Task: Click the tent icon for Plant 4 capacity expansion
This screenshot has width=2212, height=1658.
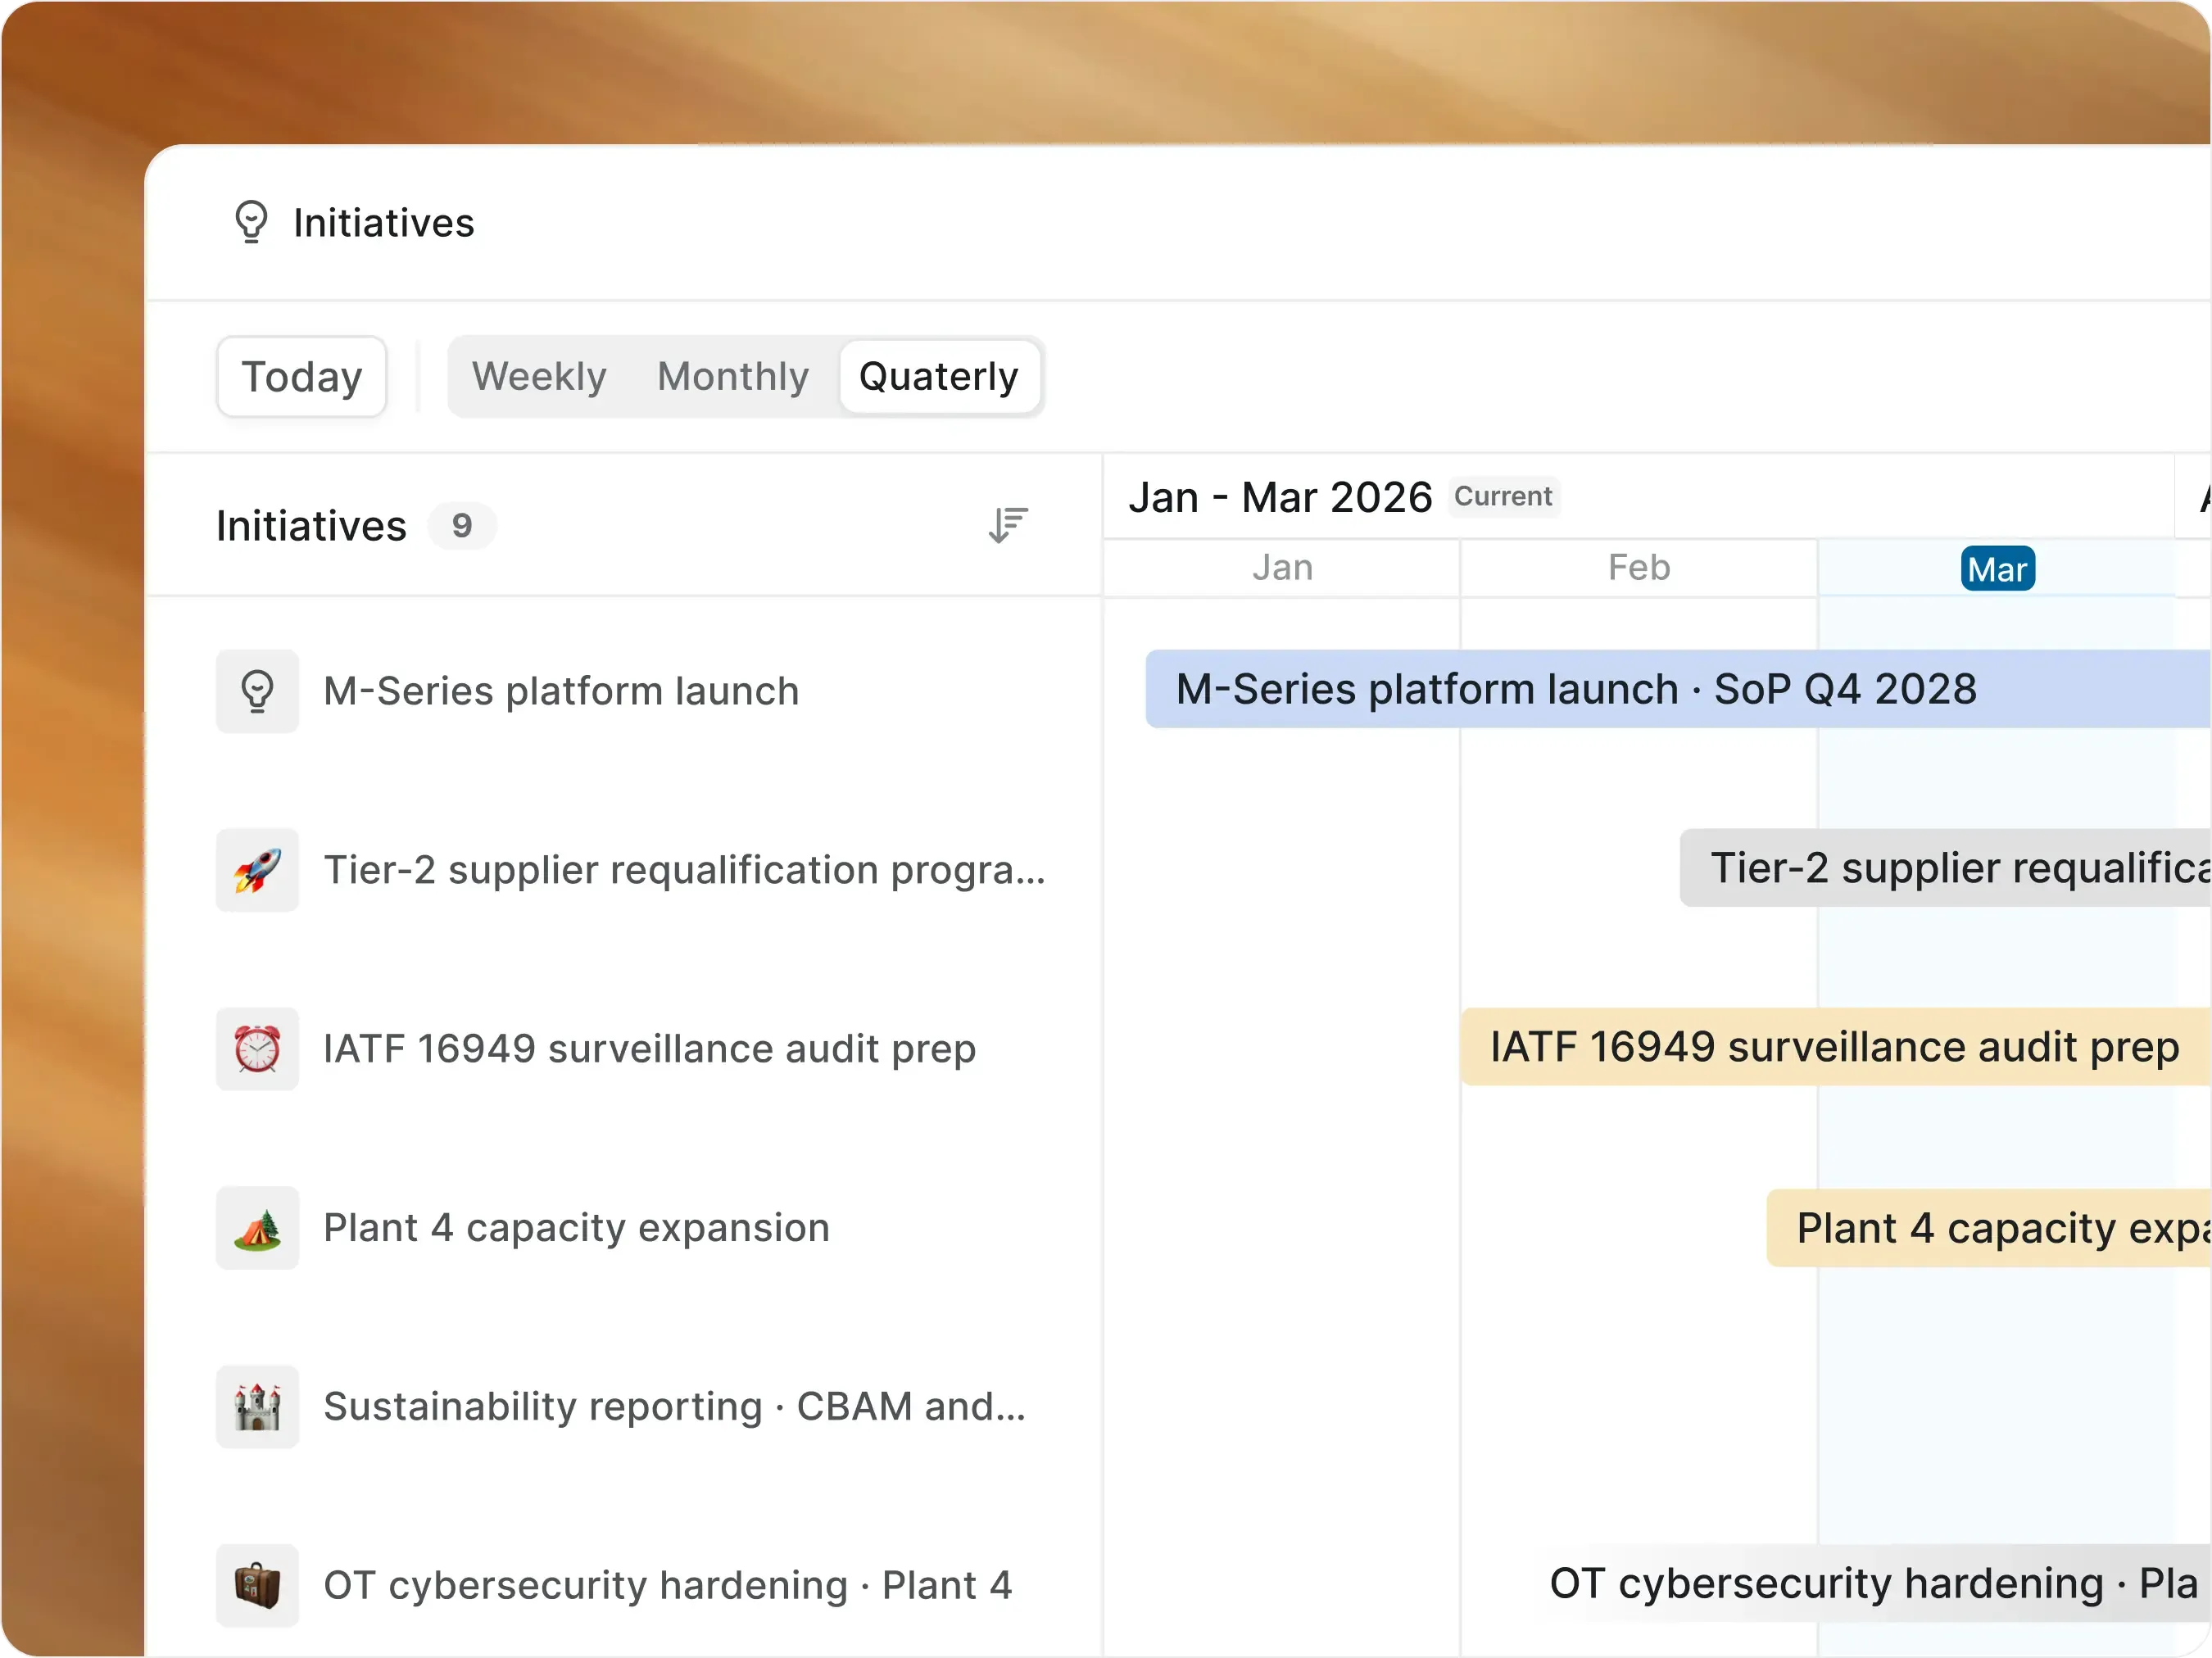Action: tap(257, 1228)
